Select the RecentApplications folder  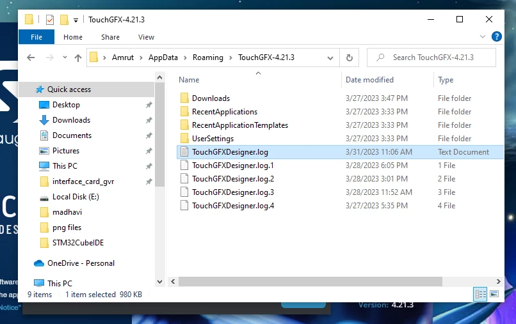tap(225, 112)
